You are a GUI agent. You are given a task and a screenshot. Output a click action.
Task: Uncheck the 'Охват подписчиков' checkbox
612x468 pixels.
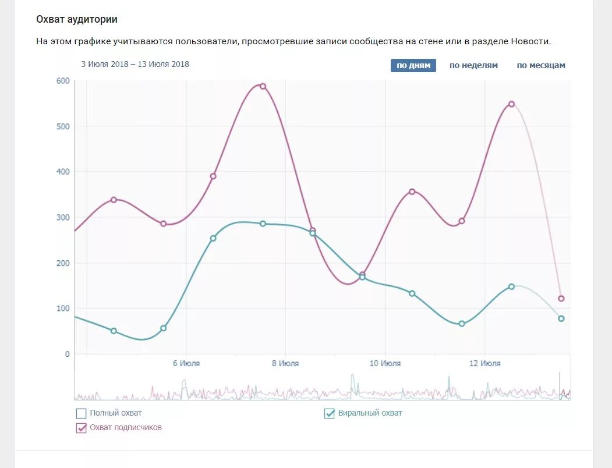point(82,428)
